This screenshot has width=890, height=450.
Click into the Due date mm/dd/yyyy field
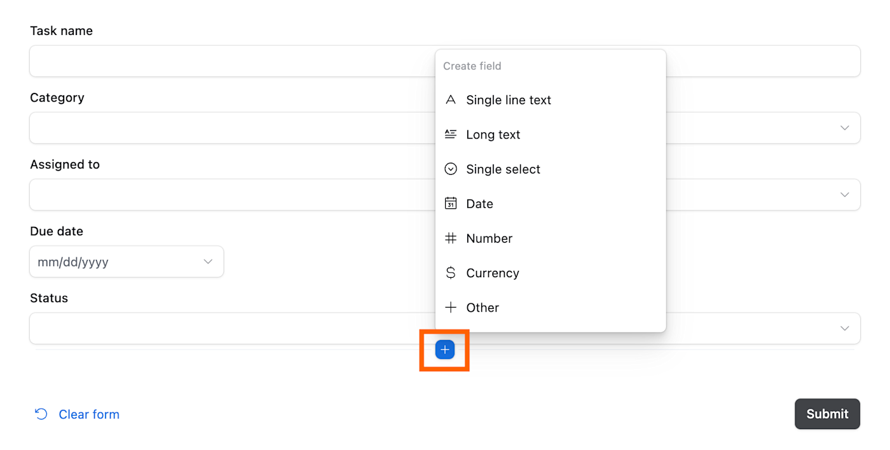click(95, 262)
